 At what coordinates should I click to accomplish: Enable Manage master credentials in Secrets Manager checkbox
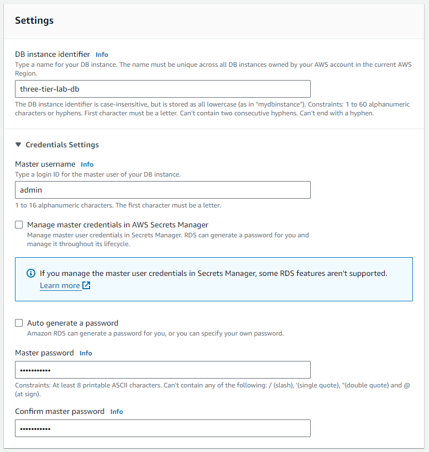(x=19, y=225)
